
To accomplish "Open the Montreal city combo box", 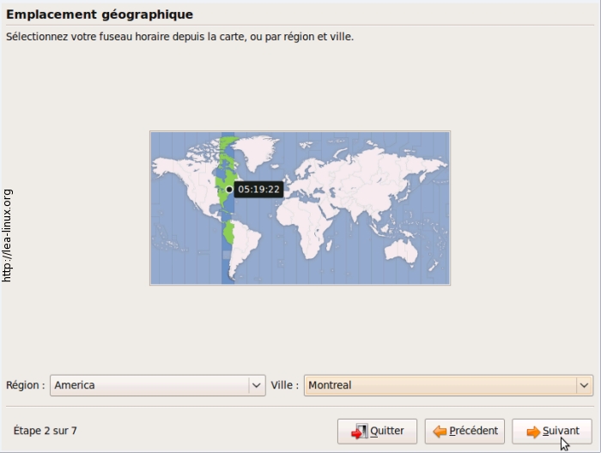I will click(x=438, y=385).
